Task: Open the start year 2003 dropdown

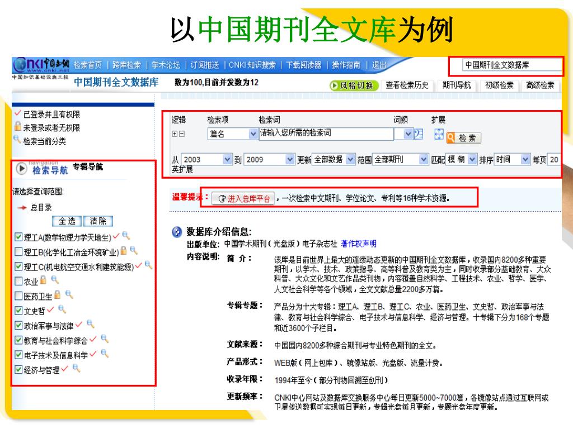Action: point(207,159)
